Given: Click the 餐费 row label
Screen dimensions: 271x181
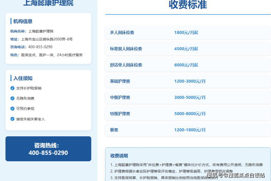Looking at the screenshot, I should [x=114, y=130].
